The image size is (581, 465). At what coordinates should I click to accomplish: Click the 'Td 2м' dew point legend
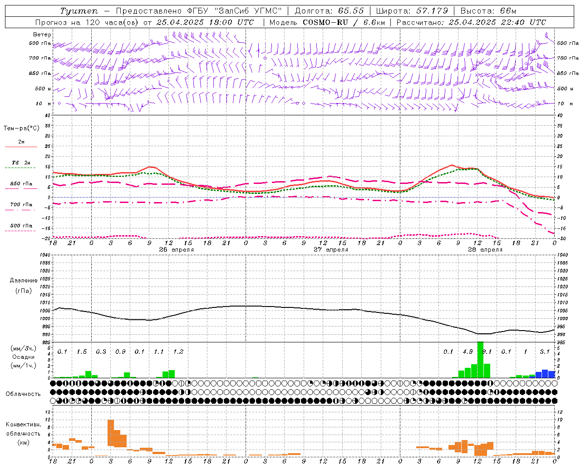[21, 163]
